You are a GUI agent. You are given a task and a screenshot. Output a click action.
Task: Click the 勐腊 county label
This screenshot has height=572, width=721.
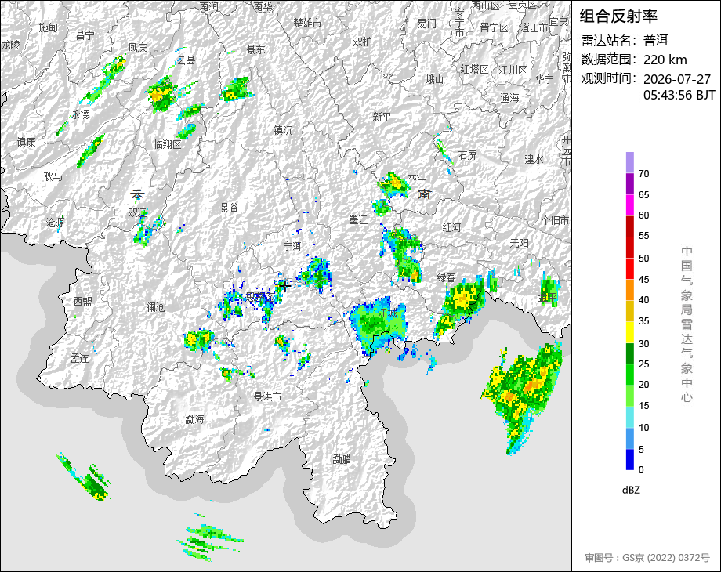click(342, 459)
